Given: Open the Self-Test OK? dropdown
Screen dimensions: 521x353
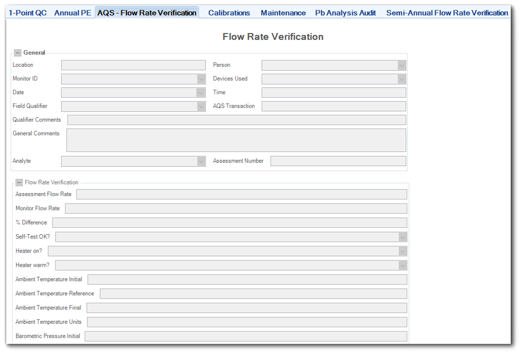Looking at the screenshot, I should (x=403, y=236).
